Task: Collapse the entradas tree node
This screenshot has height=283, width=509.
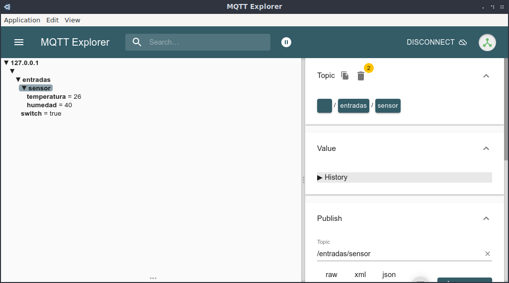Action: coord(18,80)
